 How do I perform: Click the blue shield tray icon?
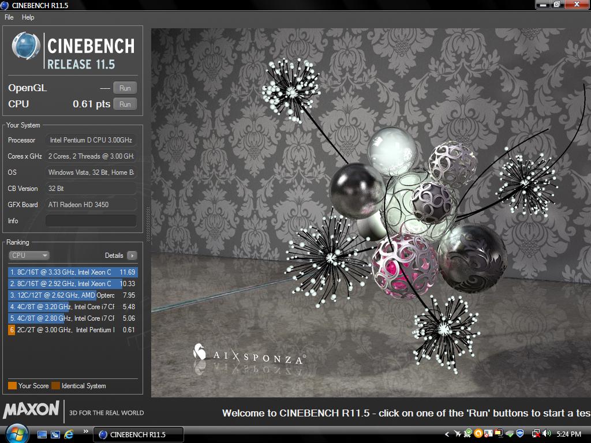point(520,434)
